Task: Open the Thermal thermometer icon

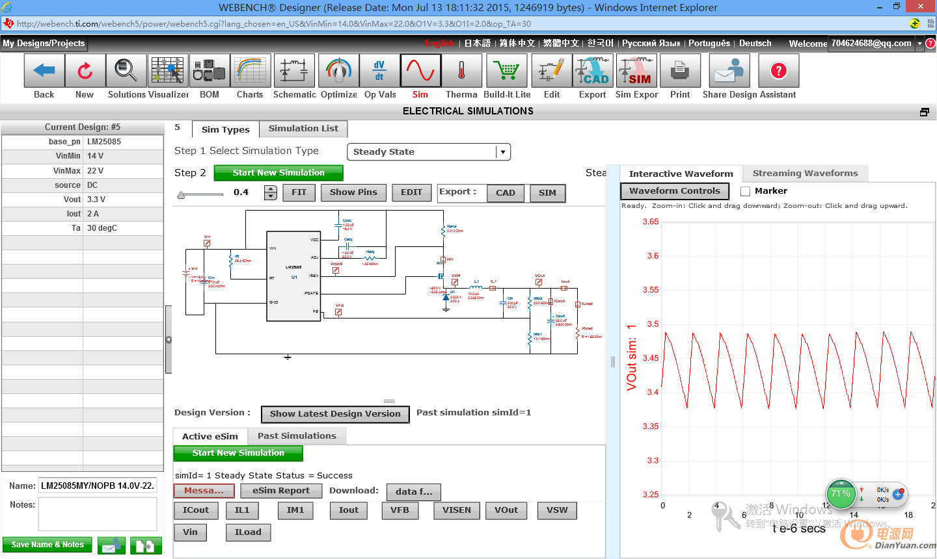Action: [x=462, y=70]
